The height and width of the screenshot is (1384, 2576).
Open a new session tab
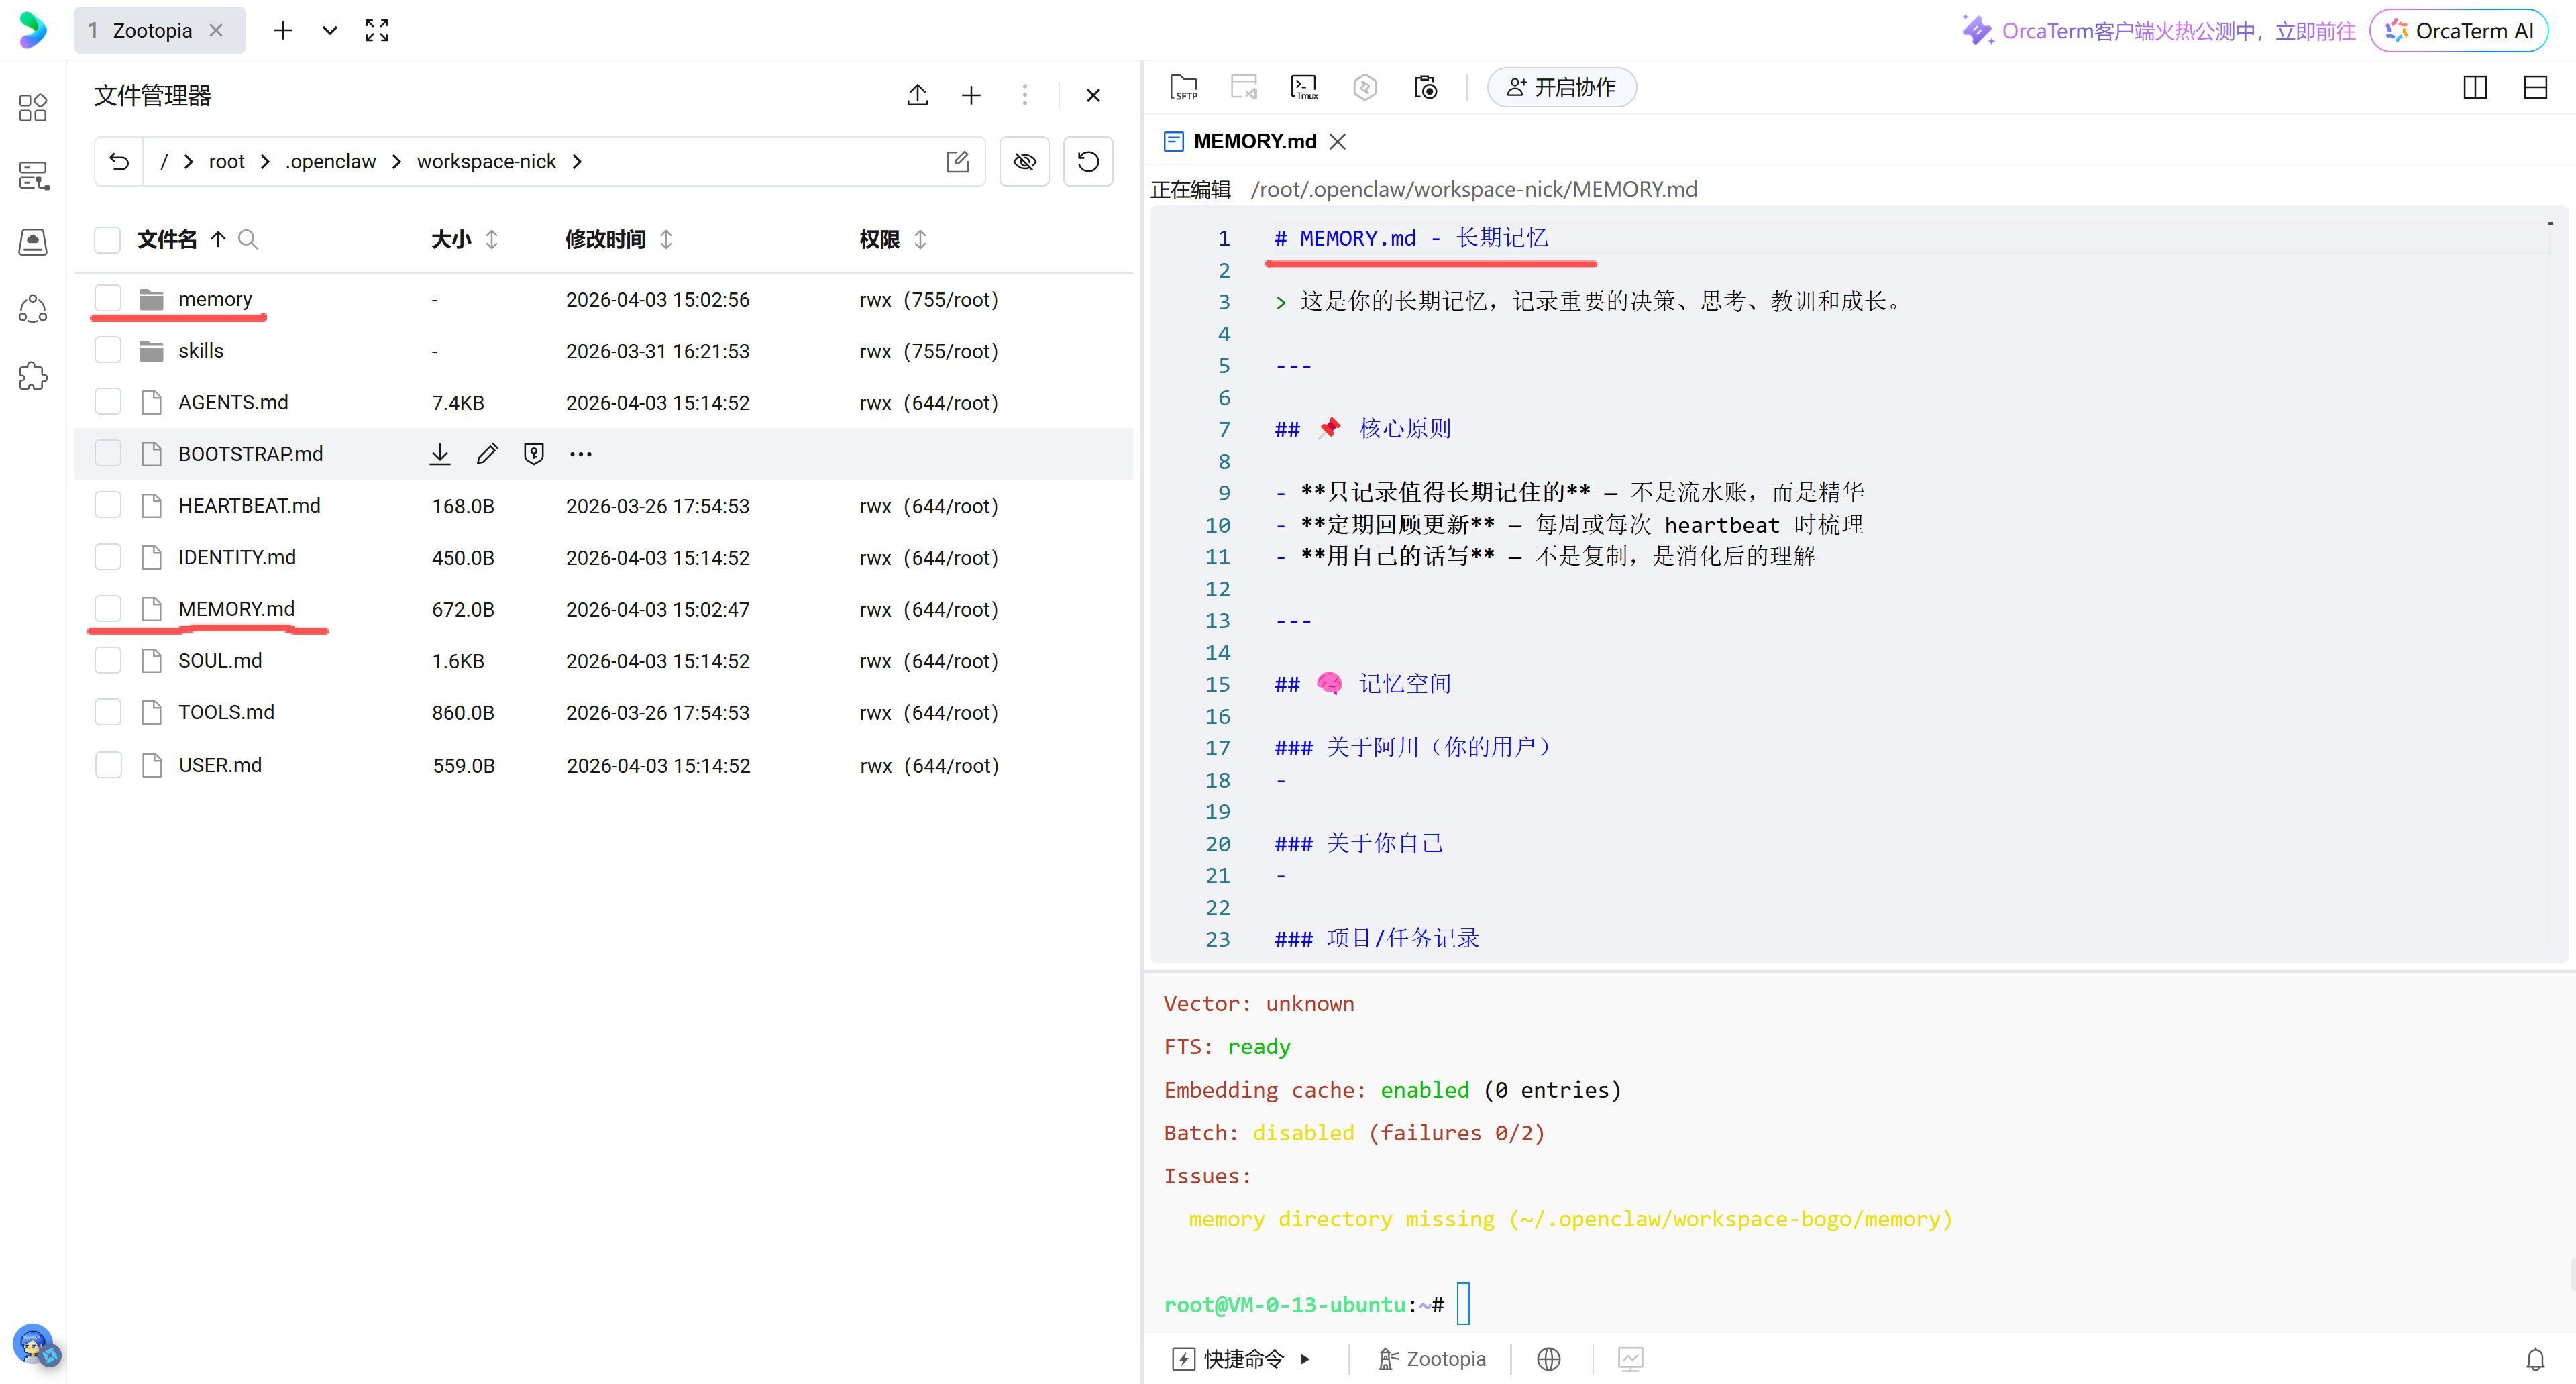coord(283,30)
